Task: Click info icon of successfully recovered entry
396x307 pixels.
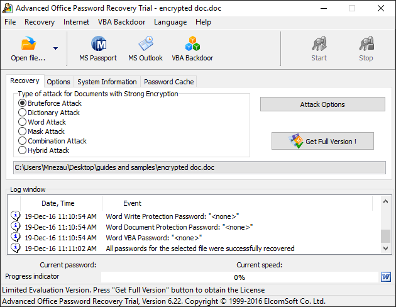Action: coord(16,248)
